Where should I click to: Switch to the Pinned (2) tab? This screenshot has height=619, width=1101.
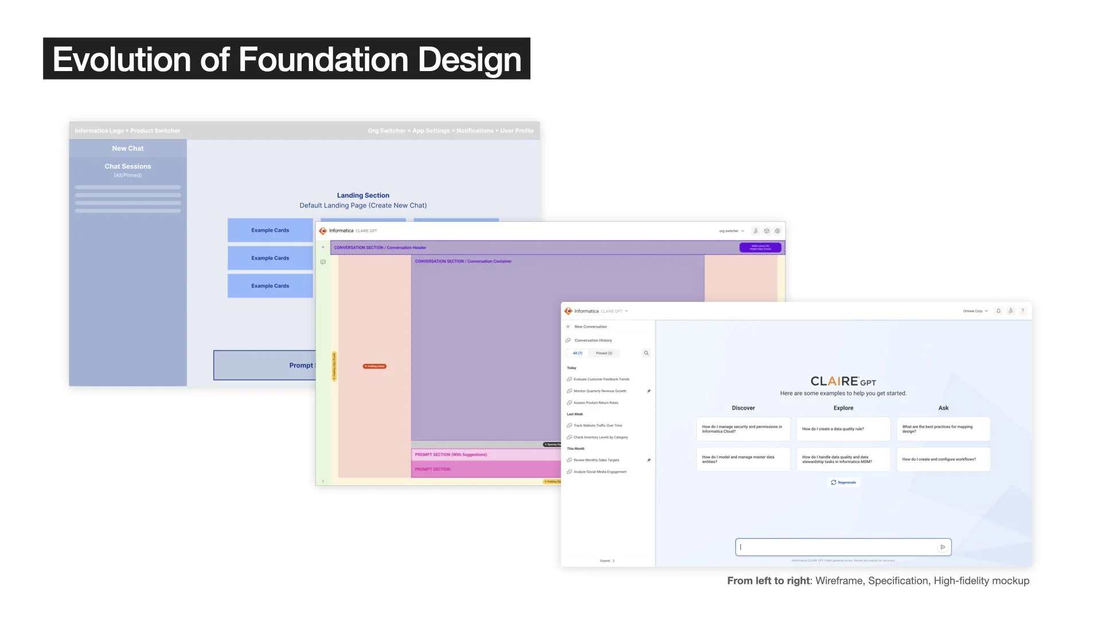coord(604,353)
